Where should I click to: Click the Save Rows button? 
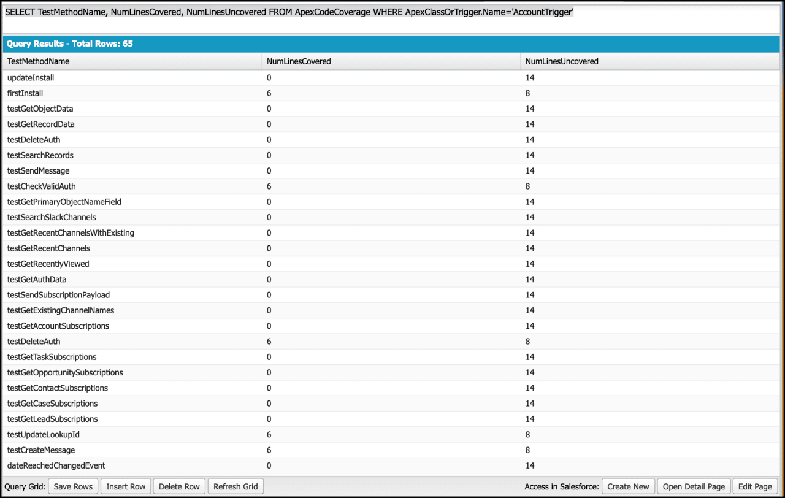click(72, 486)
